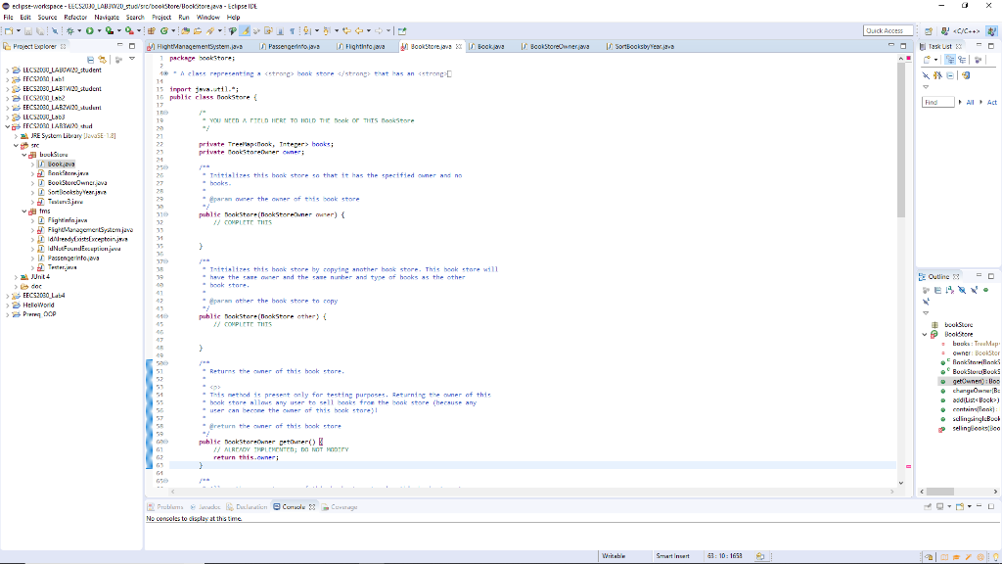Close the BookStore.java editor tab

pyautogui.click(x=459, y=47)
